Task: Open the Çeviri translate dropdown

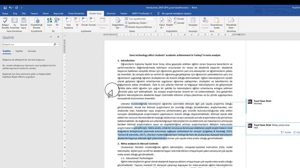Action: 50,23
